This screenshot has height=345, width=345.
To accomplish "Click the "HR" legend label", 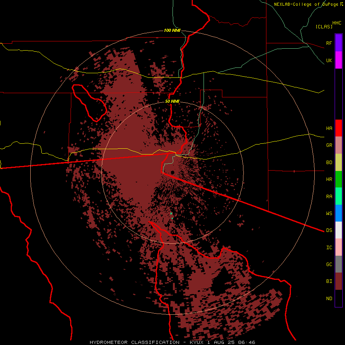I will [329, 179].
